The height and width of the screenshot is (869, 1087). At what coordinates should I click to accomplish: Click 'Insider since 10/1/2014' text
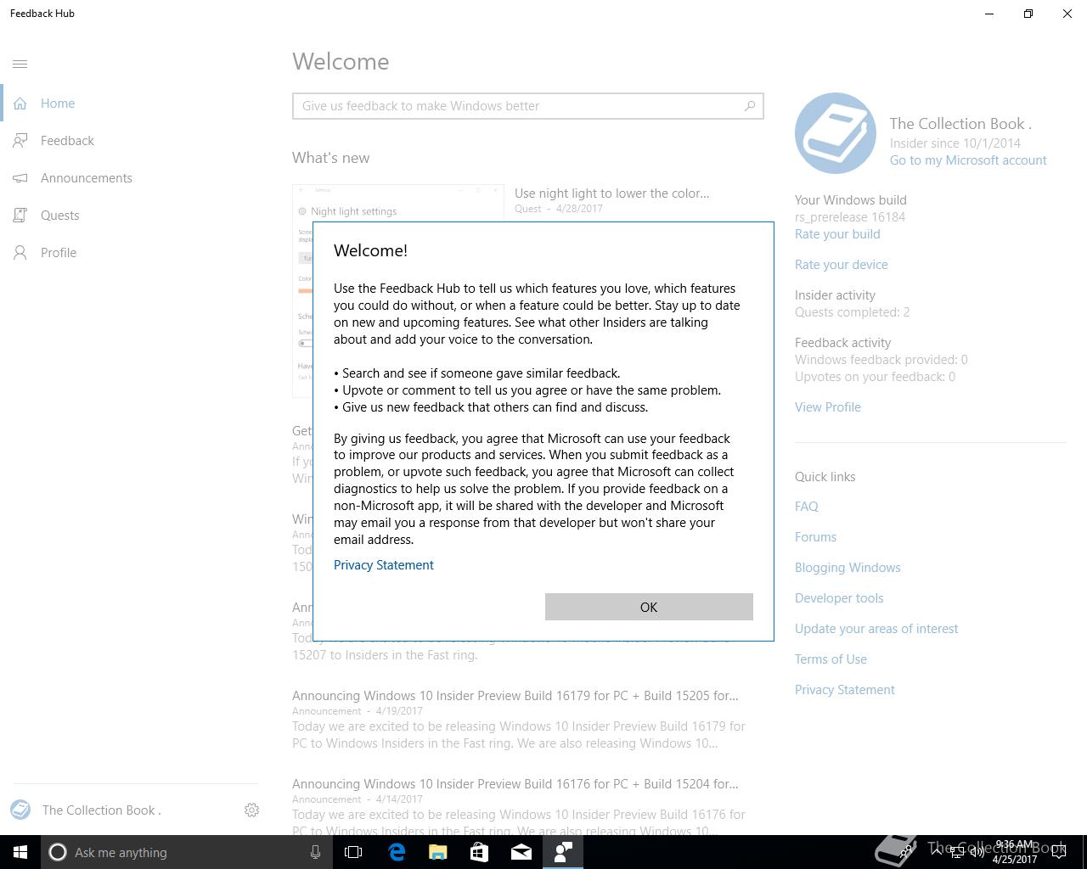point(955,143)
